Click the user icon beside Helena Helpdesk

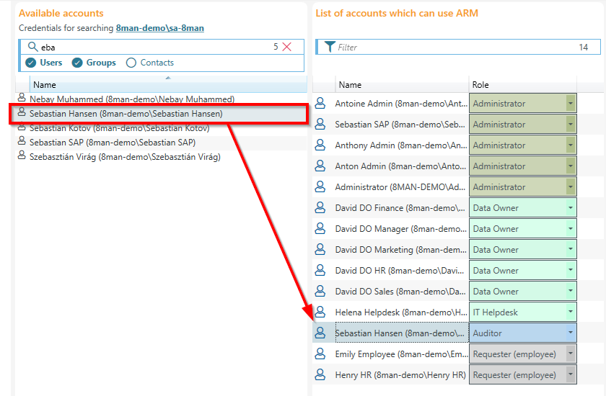320,312
